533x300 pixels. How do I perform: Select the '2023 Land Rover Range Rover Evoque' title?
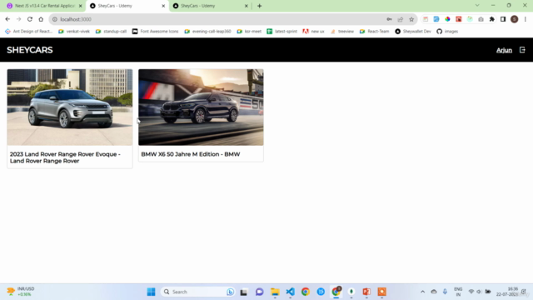[x=65, y=157]
